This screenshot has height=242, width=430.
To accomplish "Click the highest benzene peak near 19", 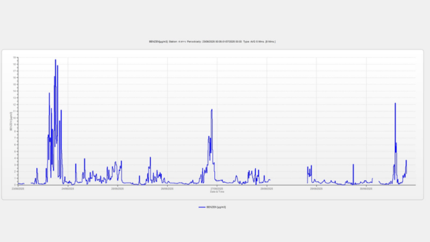I will click(55, 60).
